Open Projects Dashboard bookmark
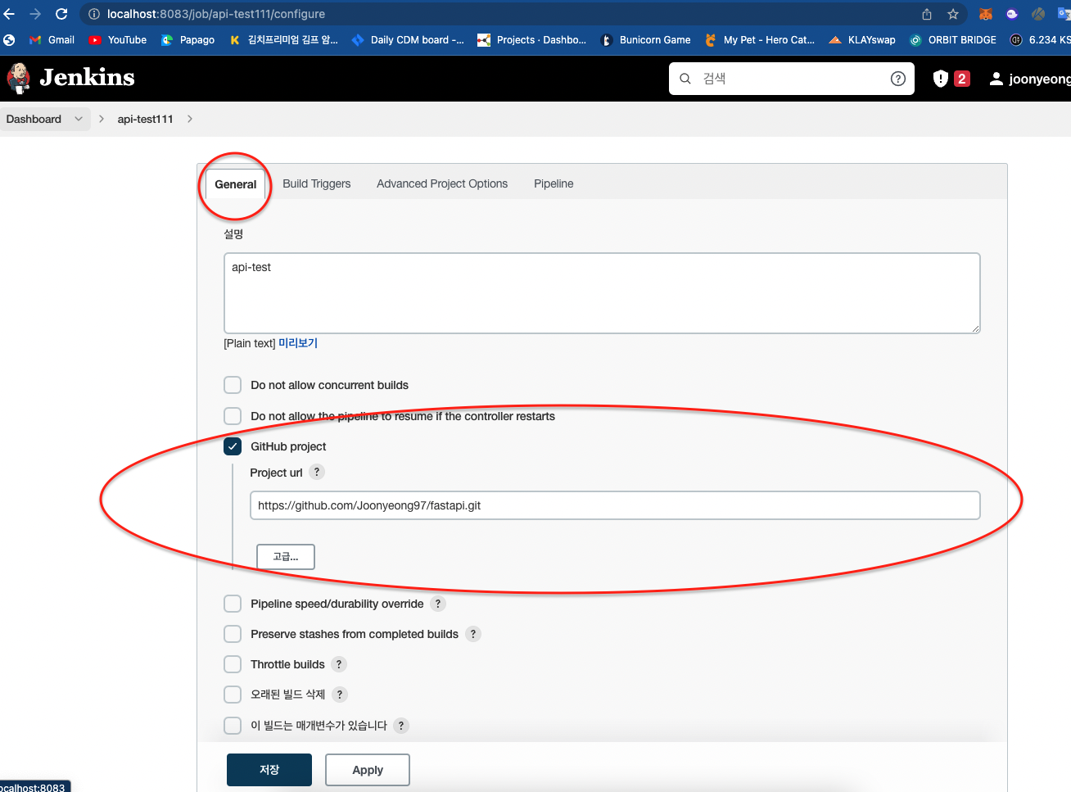The image size is (1071, 792). tap(532, 39)
